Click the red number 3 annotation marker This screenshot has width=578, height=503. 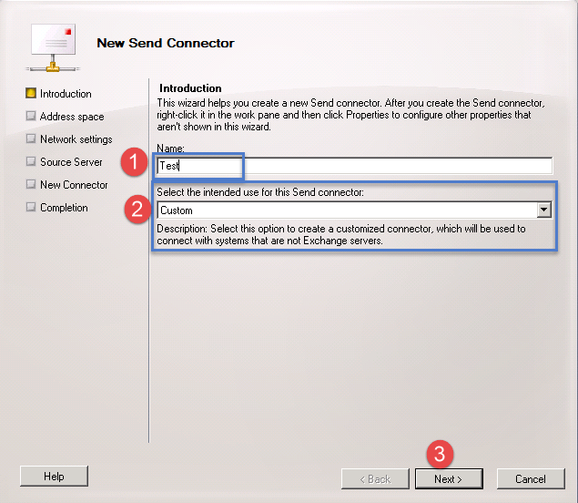tap(439, 453)
